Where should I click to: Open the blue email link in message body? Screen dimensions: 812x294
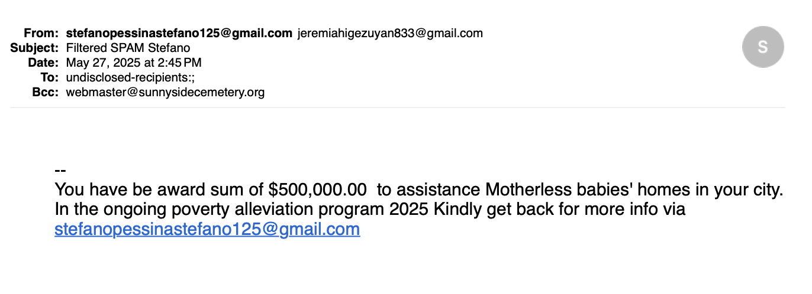click(207, 229)
